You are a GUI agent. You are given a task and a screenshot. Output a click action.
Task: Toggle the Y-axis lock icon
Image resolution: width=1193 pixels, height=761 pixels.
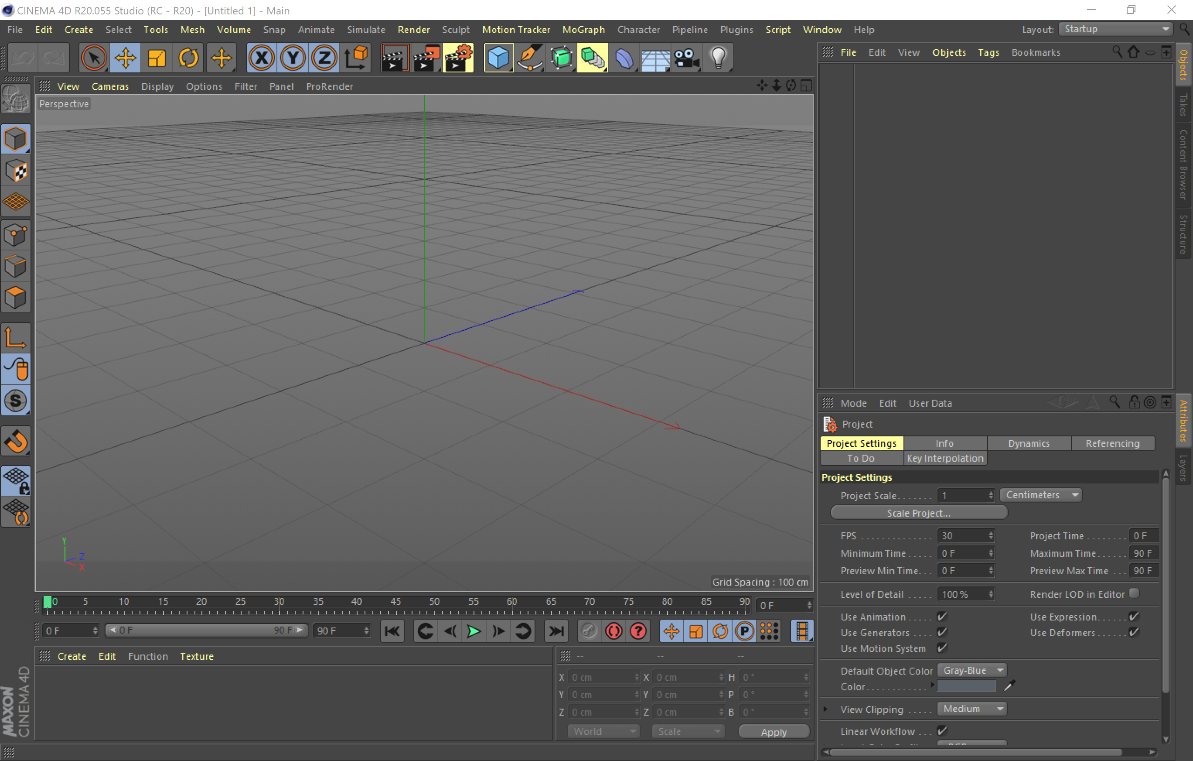pyautogui.click(x=293, y=58)
